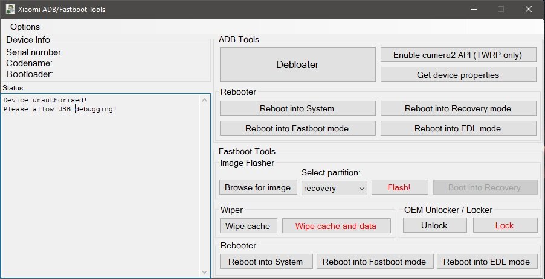Click the red OEM Lock button
Viewport: 545px width, 279px height.
coord(505,225)
